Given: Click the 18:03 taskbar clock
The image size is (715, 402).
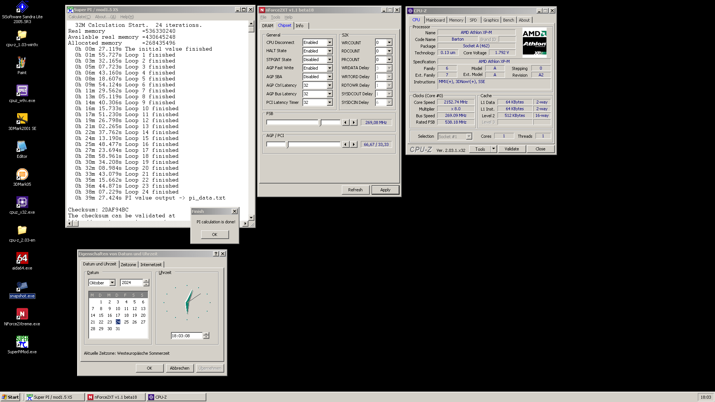Looking at the screenshot, I should 706,397.
